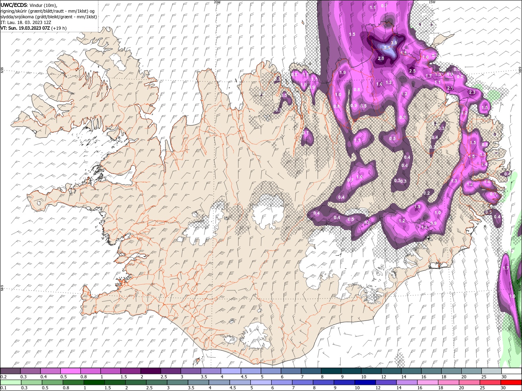The width and height of the screenshot is (522, 391).
Task: Select the snow legend swatch between 6 and 7
Action: point(291,371)
